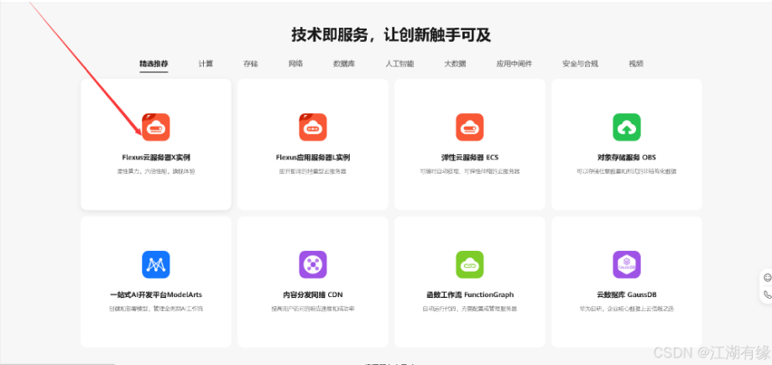772x365 pixels.
Task: Select the 函数工作流 FunctionGraph card text
Action: click(x=470, y=295)
